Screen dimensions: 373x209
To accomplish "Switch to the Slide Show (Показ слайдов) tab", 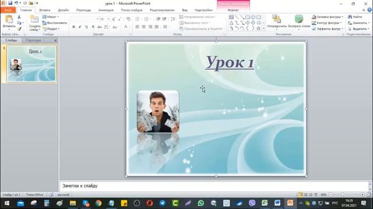I will pos(132,10).
